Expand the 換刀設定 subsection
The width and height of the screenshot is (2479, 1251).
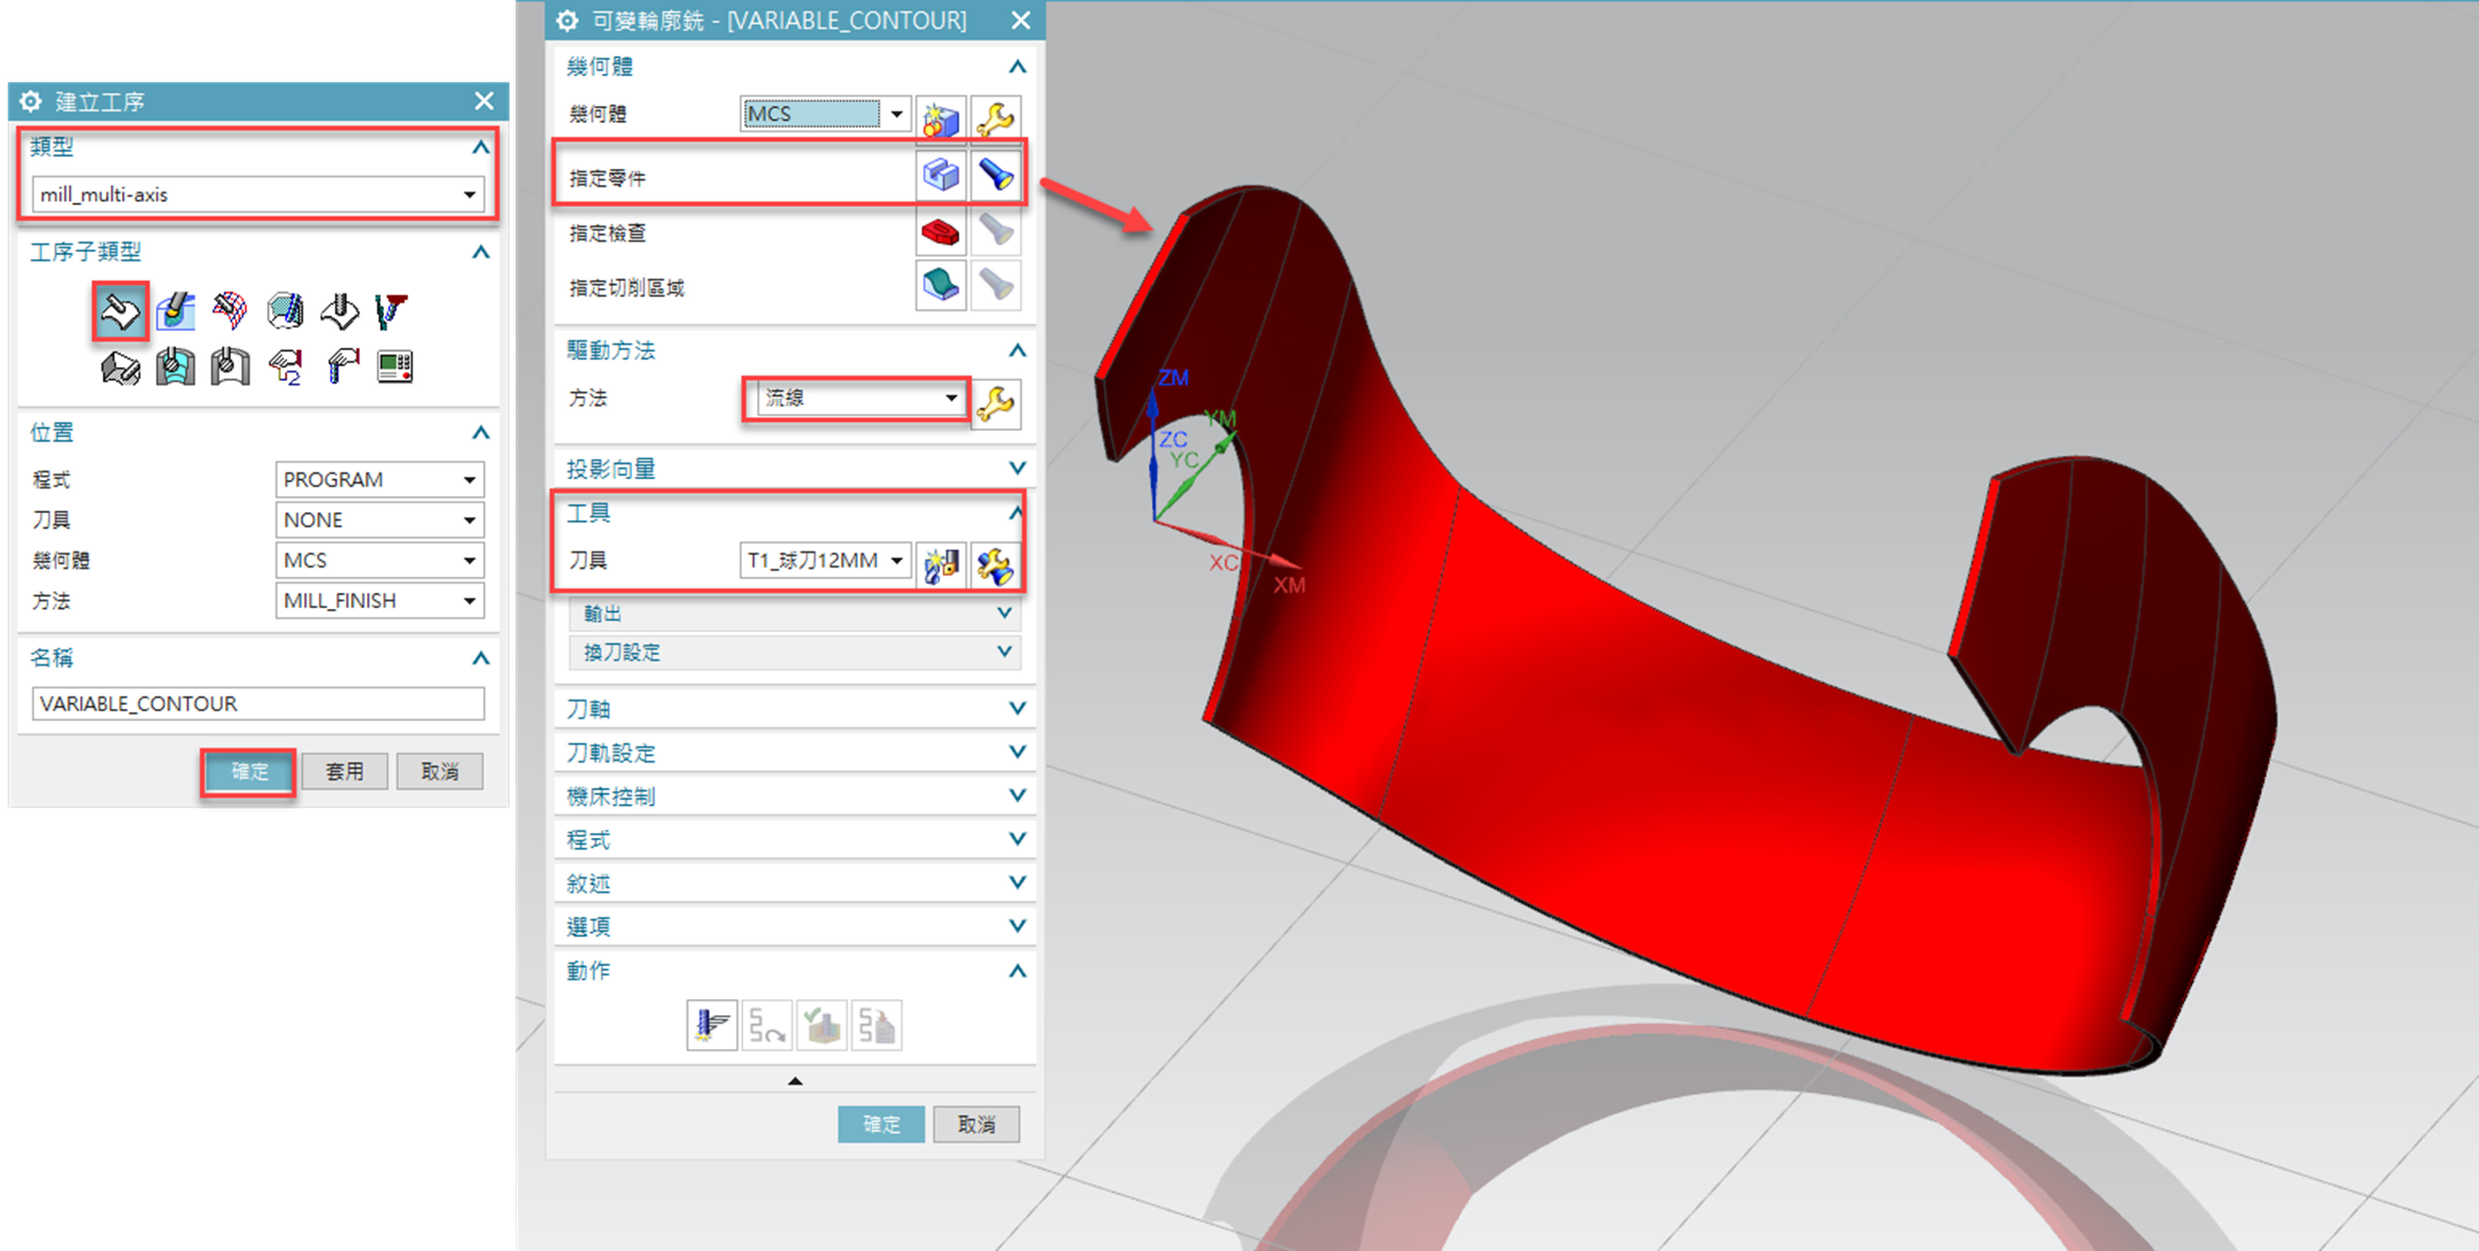[1004, 652]
